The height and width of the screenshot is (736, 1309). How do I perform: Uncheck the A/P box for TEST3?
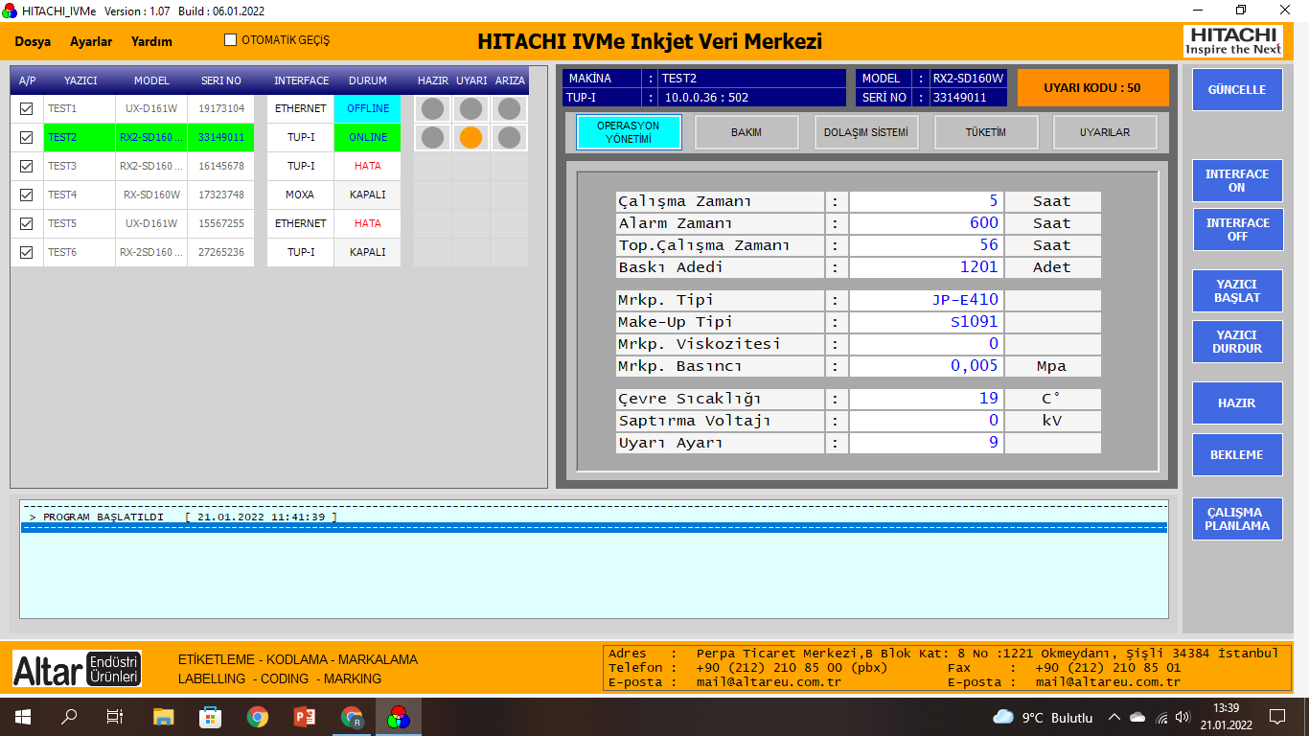(x=27, y=166)
